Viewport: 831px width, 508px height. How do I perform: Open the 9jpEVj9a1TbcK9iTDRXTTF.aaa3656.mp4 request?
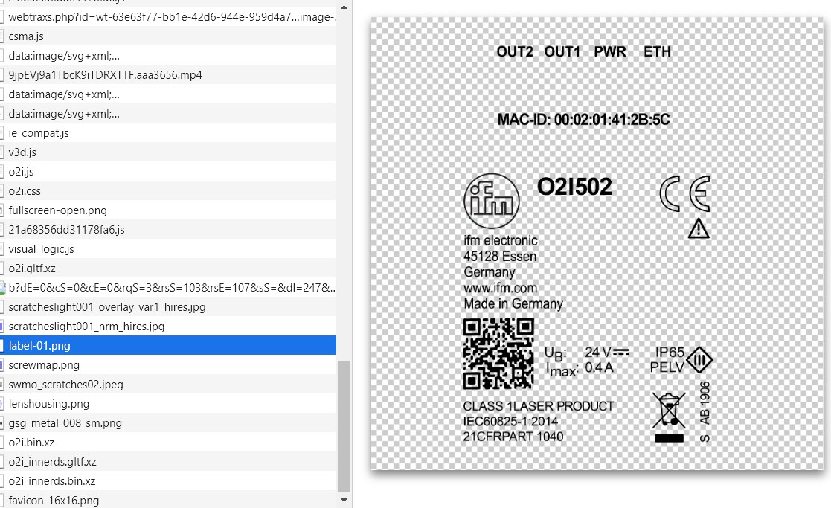[168, 74]
